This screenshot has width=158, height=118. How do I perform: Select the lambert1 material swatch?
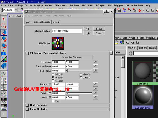tap(143, 73)
